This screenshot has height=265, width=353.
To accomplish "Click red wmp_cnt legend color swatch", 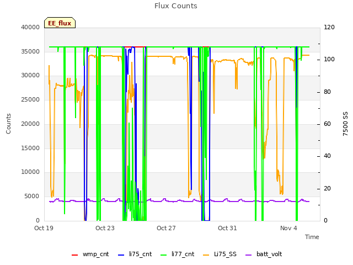I will [75, 255].
